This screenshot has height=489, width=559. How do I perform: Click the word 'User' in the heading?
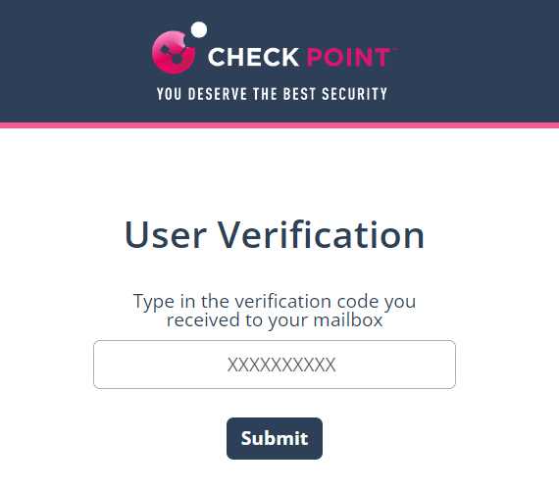tap(165, 235)
